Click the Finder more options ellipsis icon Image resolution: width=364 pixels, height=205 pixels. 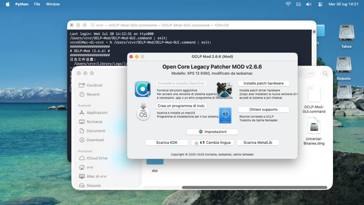pyautogui.click(x=311, y=73)
